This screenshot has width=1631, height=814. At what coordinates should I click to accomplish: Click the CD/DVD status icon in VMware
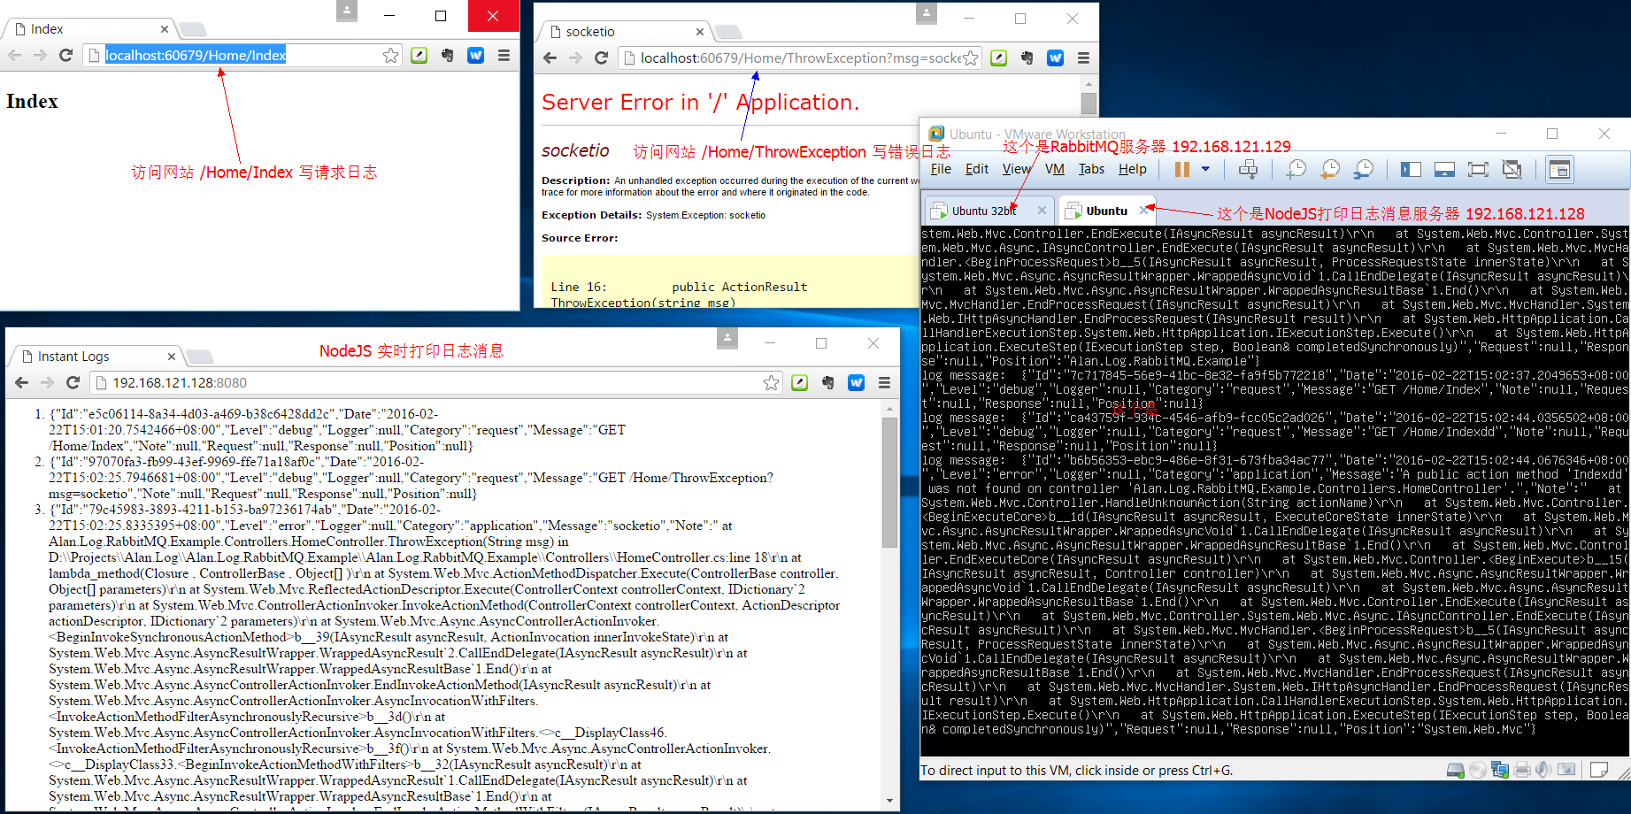[1477, 770]
